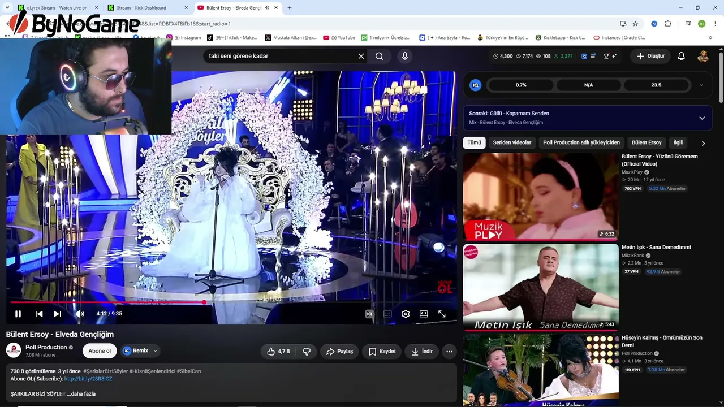Open the Poll Production channel name
Screen dimensions: 724x407
click(x=46, y=347)
